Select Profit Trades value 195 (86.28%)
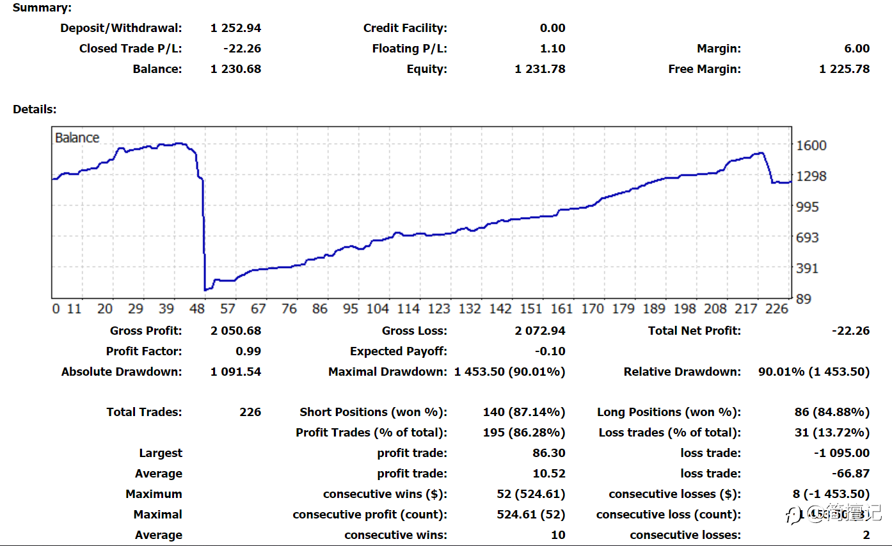892x546 pixels. [524, 433]
